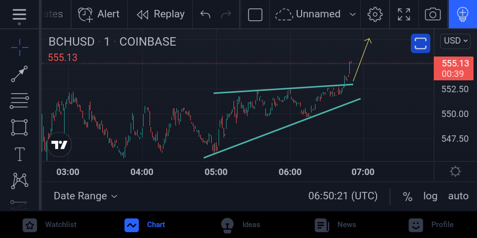Click the 06:50:21 (UTC) timezone clock
Viewport: 477px width, 238px height.
[343, 196]
